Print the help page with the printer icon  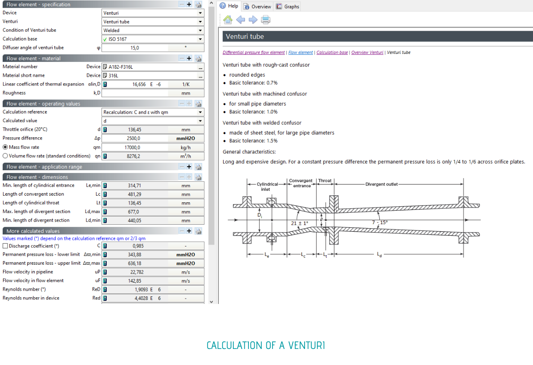265,20
